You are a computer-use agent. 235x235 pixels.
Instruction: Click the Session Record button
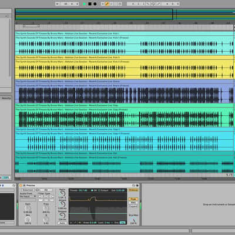pyautogui.click(x=120, y=4)
